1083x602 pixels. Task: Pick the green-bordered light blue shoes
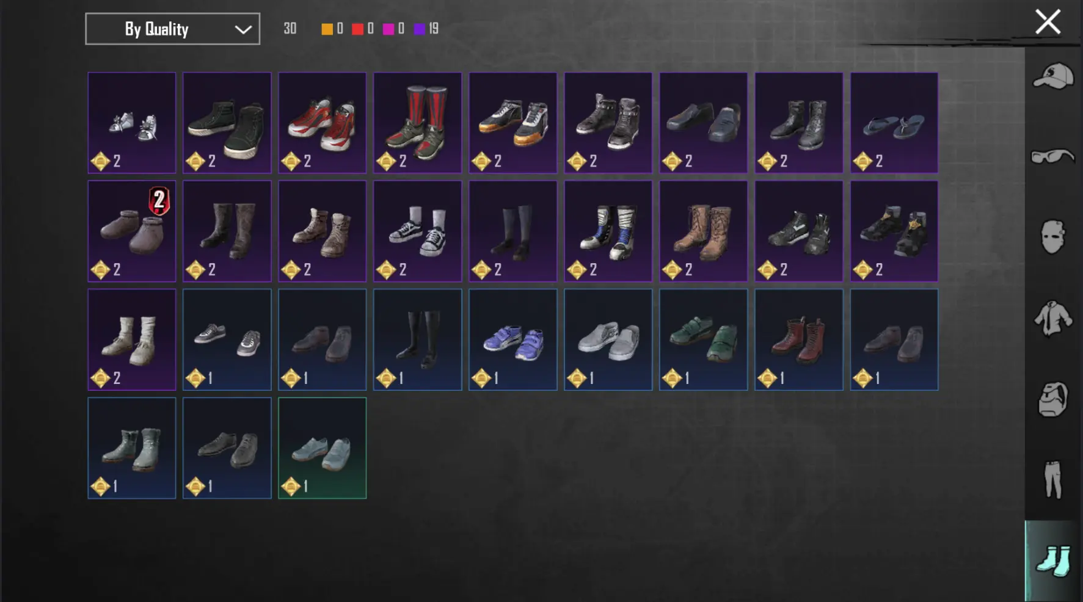323,448
